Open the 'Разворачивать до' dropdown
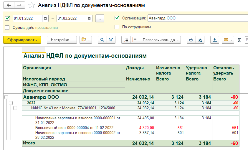Image resolution: width=248 pixels, height=150 pixels. tap(161, 40)
